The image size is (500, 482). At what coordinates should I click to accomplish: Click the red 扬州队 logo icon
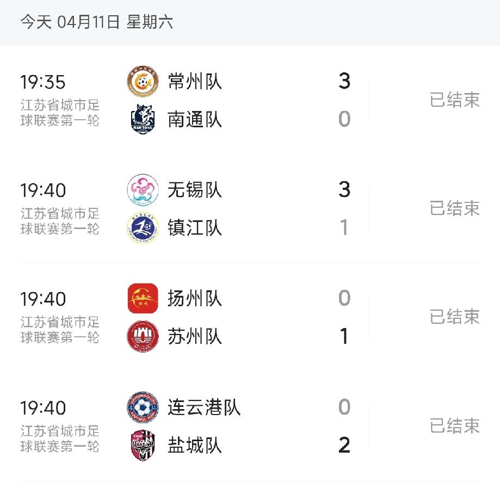point(143,299)
